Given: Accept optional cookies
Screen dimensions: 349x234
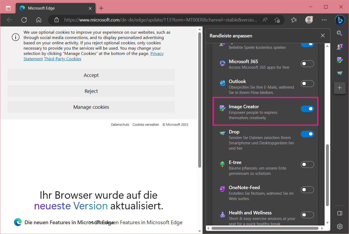Looking at the screenshot, I should [x=91, y=75].
